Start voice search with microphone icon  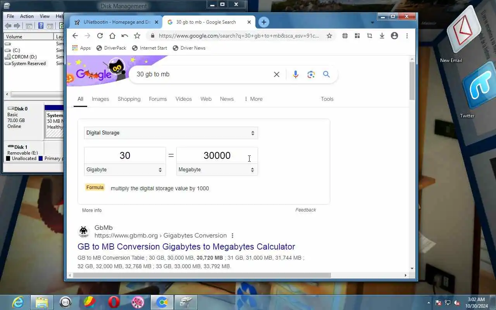(x=296, y=74)
